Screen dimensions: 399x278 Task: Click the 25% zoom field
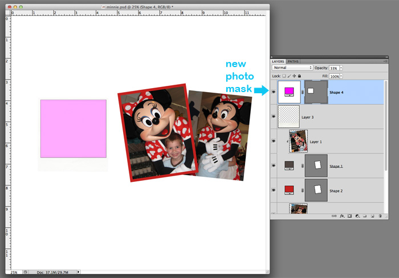[x=14, y=272]
